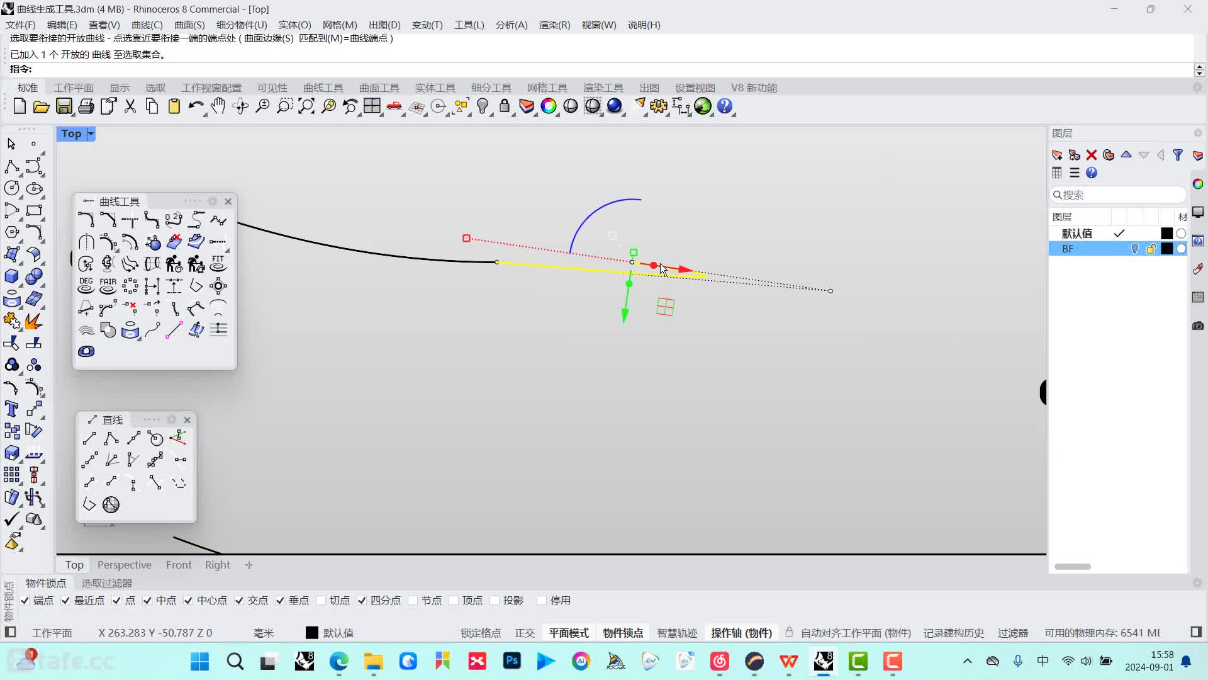Select the Polyline tool in 直线 panel
Screen dimensions: 1208x680
pos(111,438)
